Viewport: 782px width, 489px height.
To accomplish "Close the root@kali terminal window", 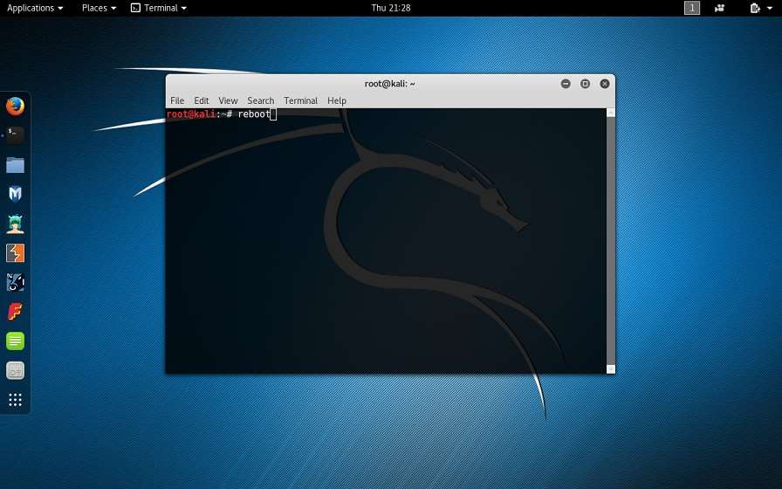I will click(605, 84).
